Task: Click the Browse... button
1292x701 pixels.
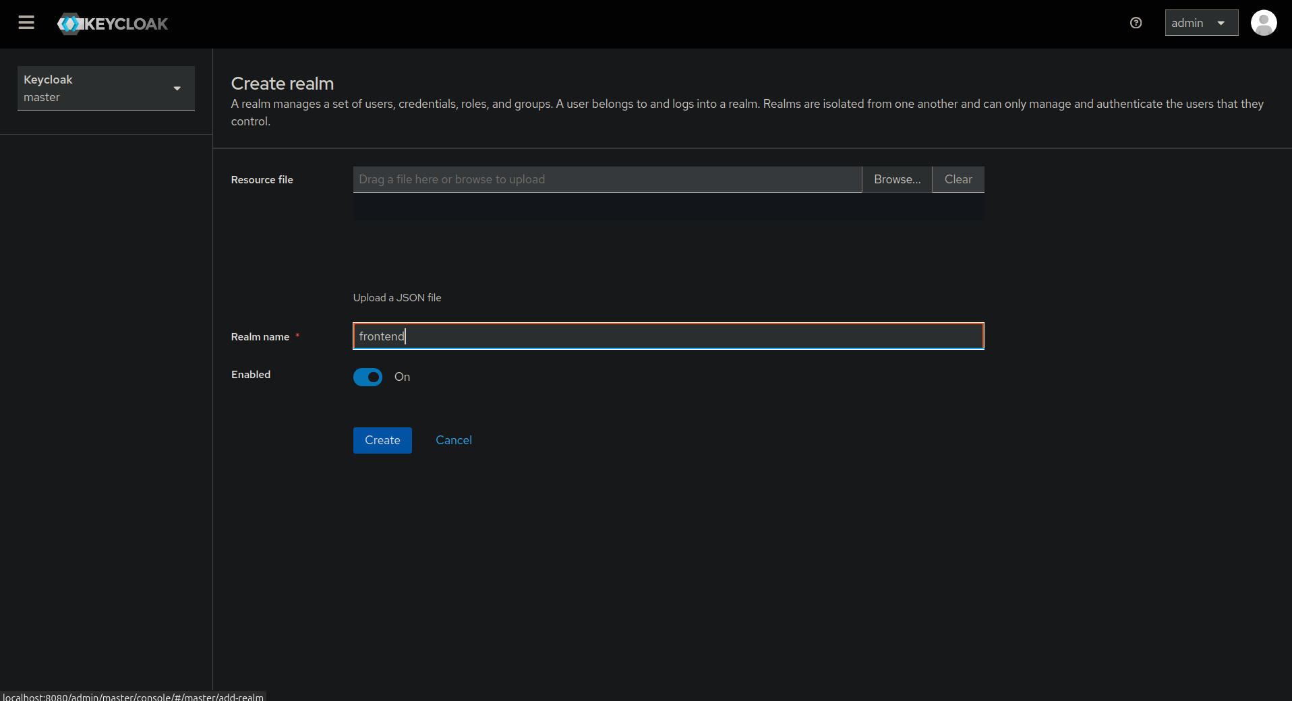Action: pos(897,179)
